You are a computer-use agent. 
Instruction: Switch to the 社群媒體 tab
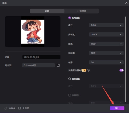(82, 11)
